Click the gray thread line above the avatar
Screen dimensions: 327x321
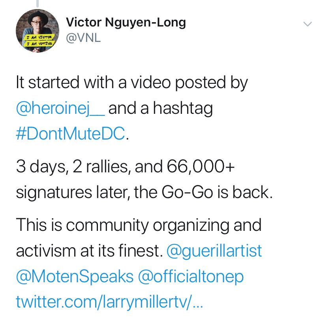click(x=37, y=3)
